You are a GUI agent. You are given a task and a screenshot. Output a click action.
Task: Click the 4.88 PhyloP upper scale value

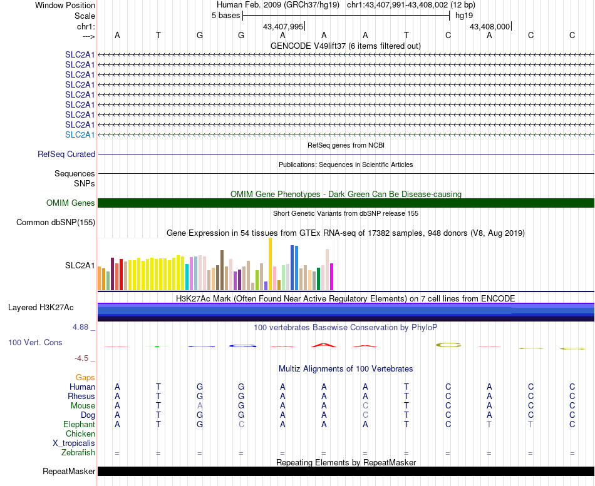pyautogui.click(x=80, y=327)
